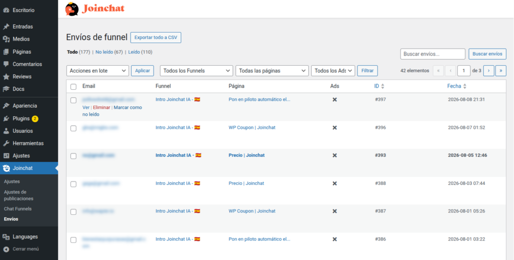The height and width of the screenshot is (260, 514).
Task: Click Ver link under first submission
Action: (x=86, y=107)
